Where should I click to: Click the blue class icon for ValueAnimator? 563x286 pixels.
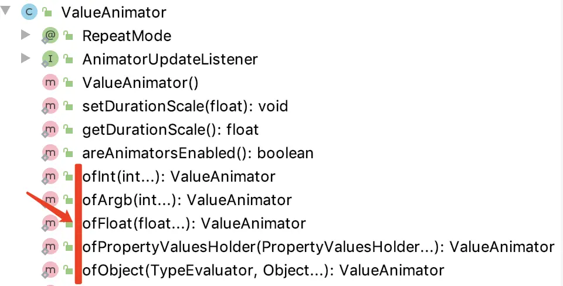(x=29, y=12)
